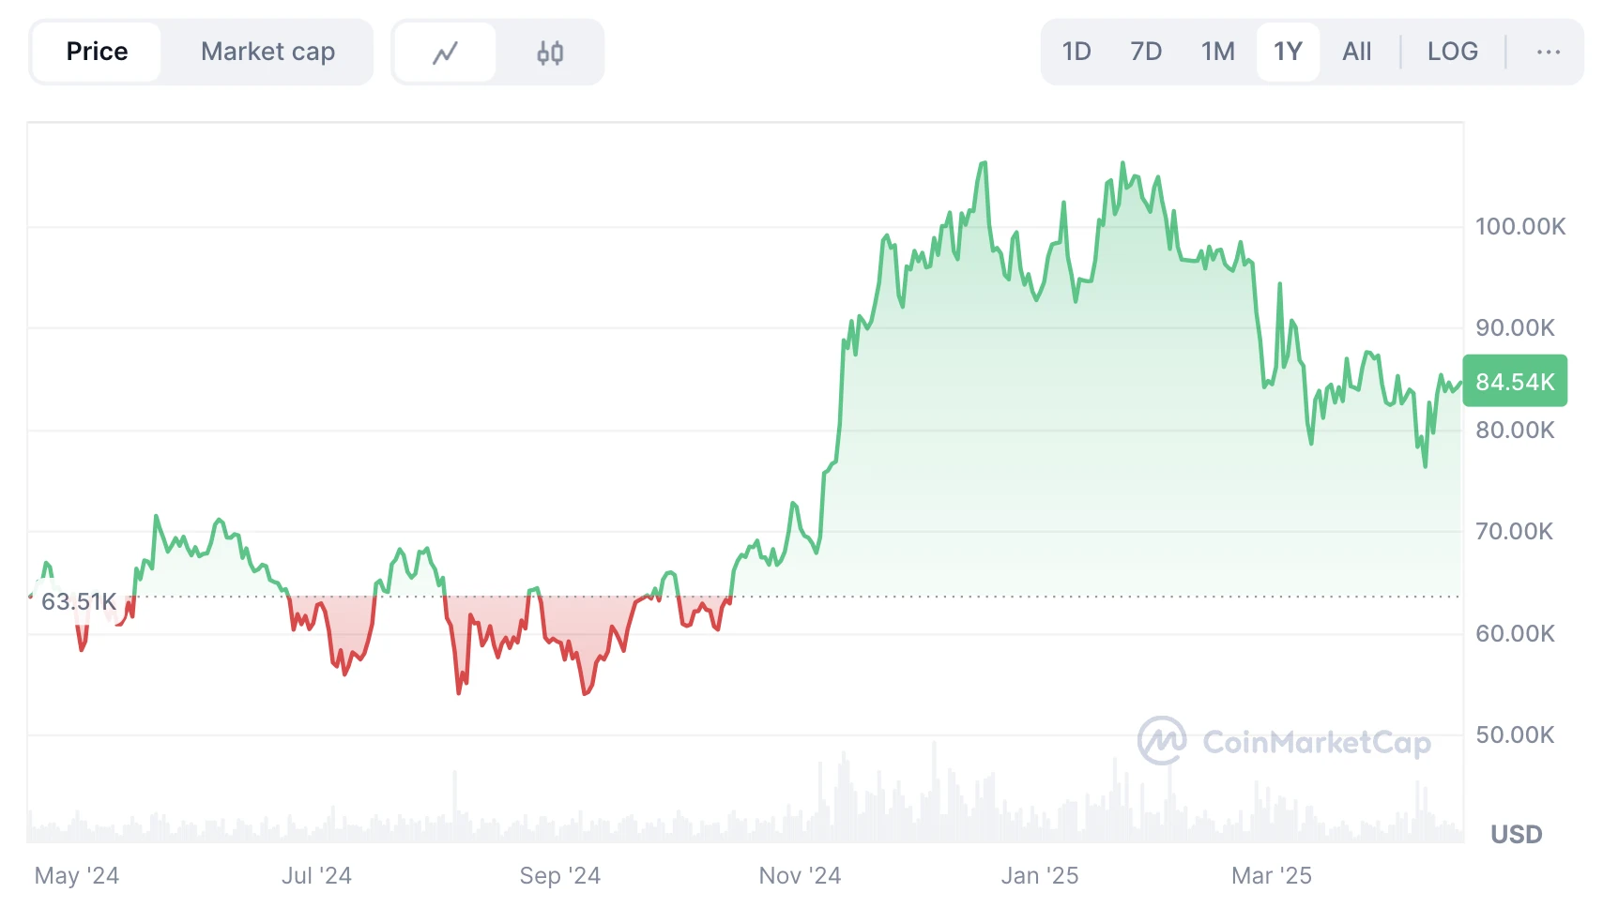This screenshot has height=908, width=1603.
Task: Toggle LOG scale on the chart
Action: point(1452,52)
